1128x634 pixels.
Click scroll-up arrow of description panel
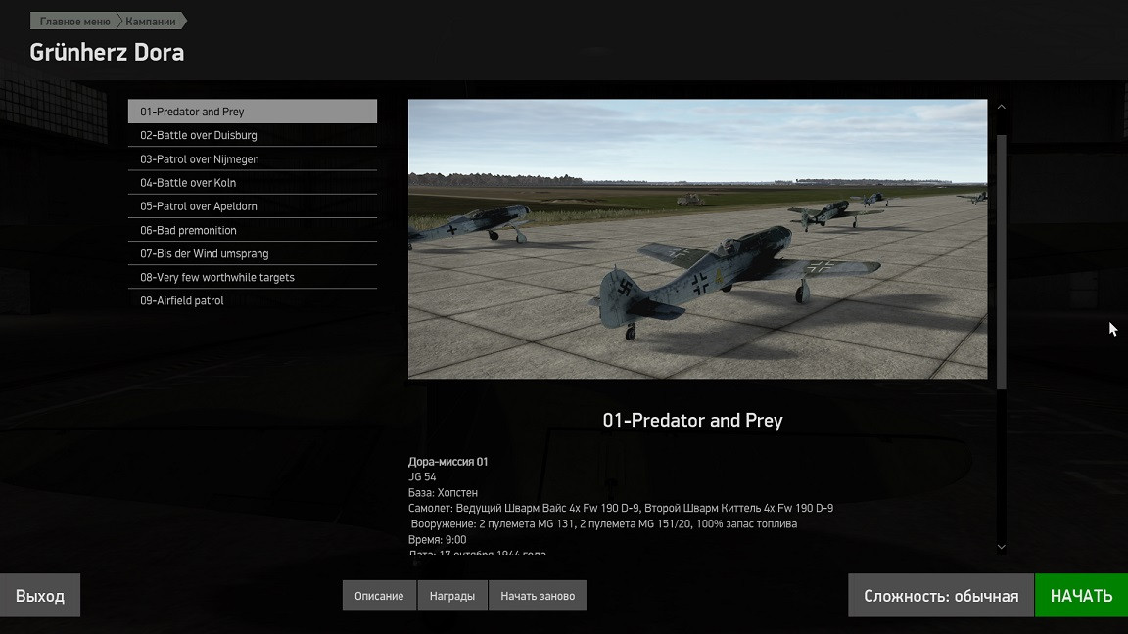click(1002, 107)
